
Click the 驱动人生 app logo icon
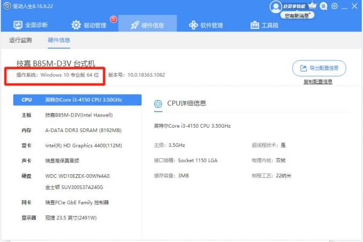(x=7, y=6)
